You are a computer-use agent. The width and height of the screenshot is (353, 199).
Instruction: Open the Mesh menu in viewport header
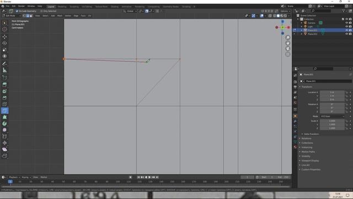(60, 16)
